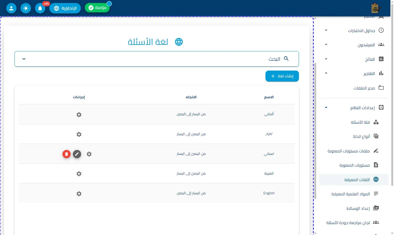Expand the النتائج sidebar section arrow
This screenshot has height=235, width=394.
tap(326, 59)
